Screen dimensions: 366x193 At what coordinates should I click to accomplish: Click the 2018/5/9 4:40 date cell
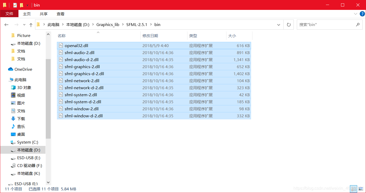[x=155, y=46]
